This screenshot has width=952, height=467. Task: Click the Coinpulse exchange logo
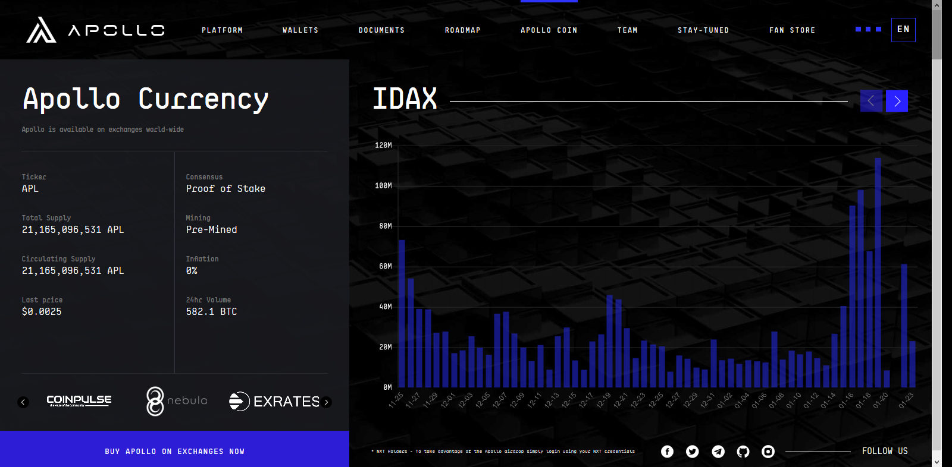coord(79,401)
